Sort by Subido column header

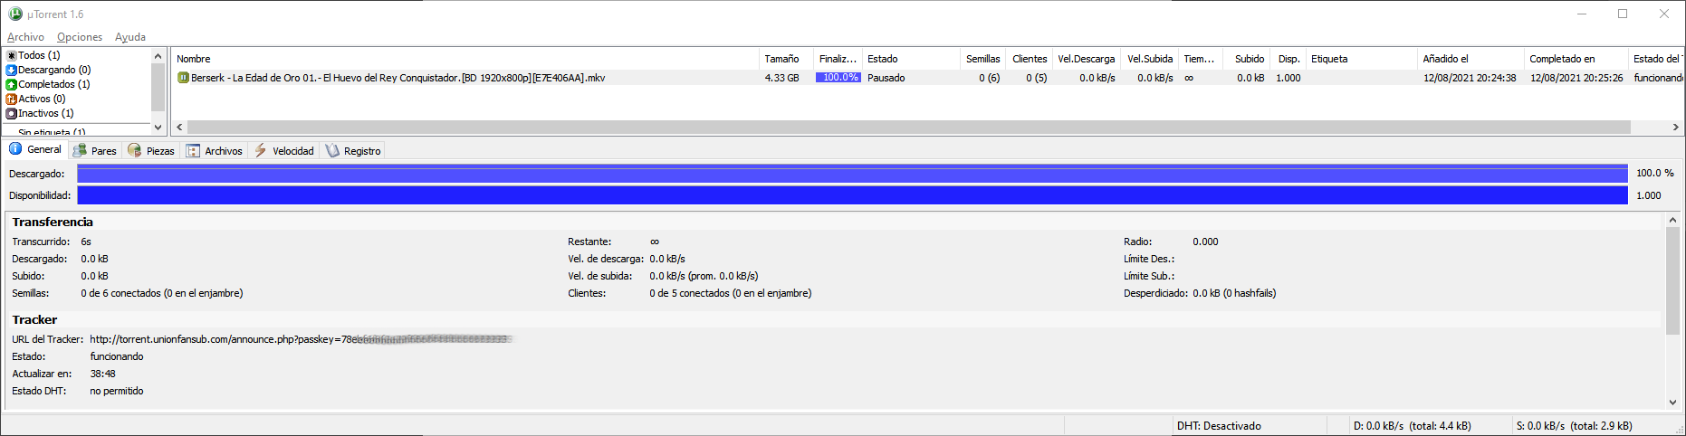[x=1247, y=59]
